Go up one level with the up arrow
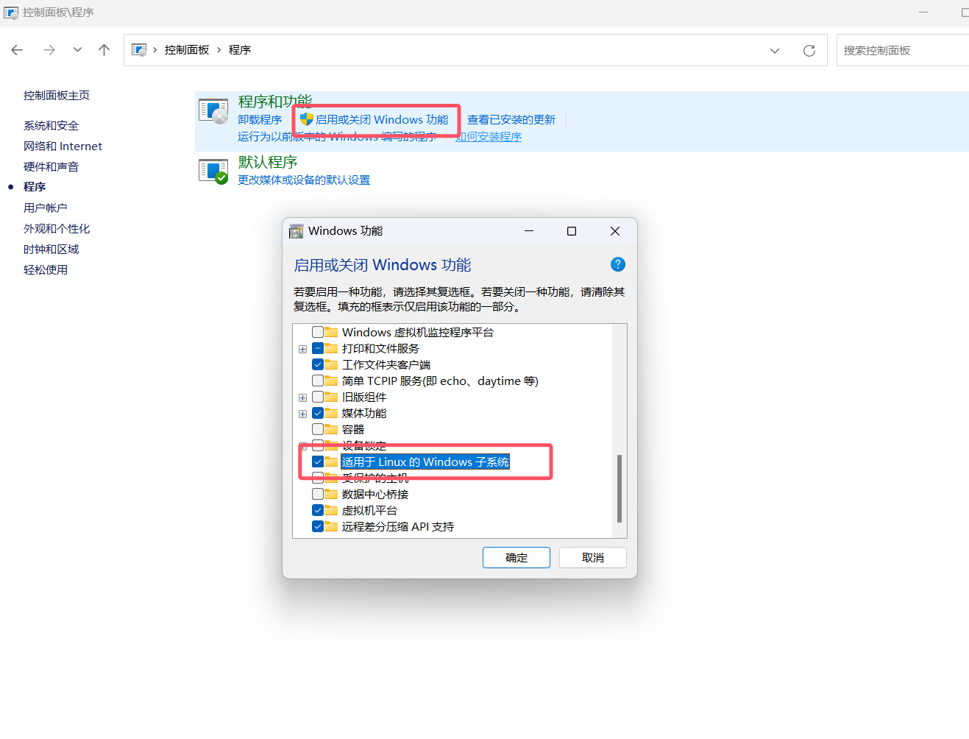Image resolution: width=969 pixels, height=739 pixels. tap(104, 50)
